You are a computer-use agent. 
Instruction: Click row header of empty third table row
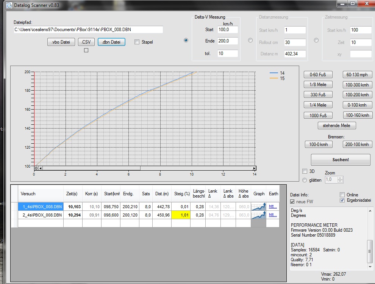click(14, 223)
